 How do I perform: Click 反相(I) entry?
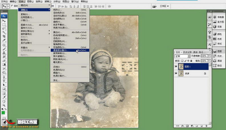70,67
